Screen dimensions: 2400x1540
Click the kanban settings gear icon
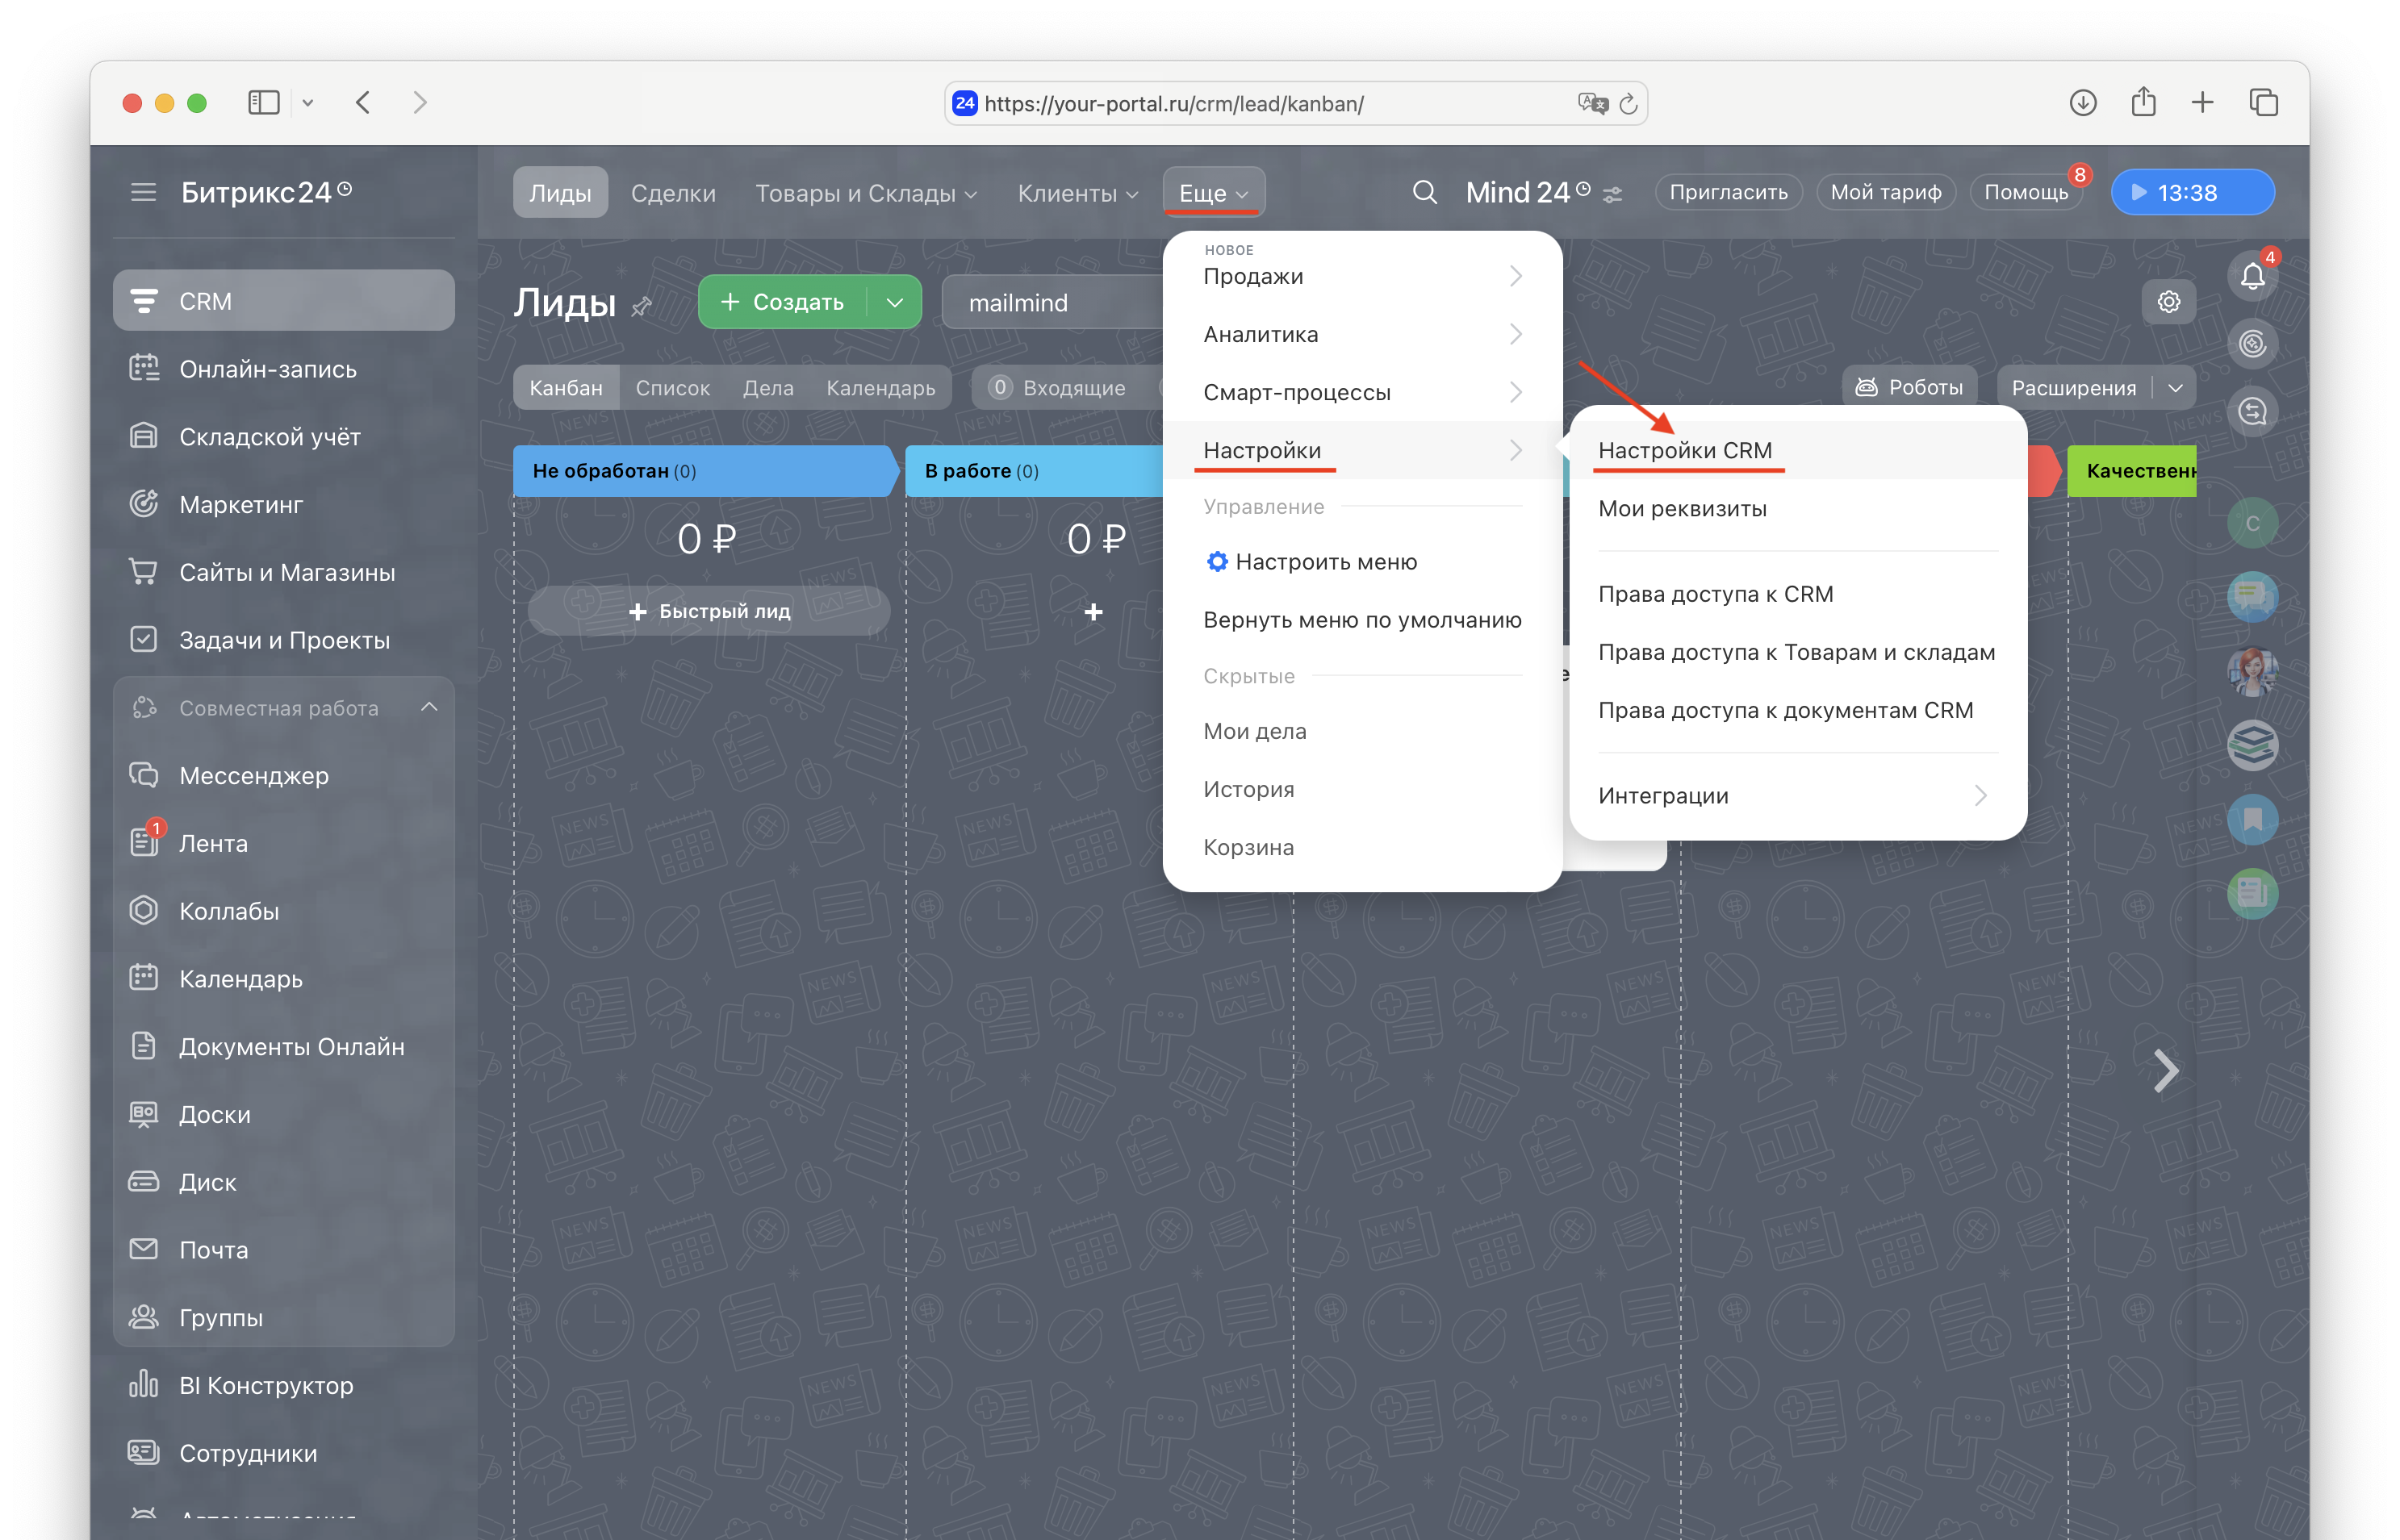pos(2168,302)
